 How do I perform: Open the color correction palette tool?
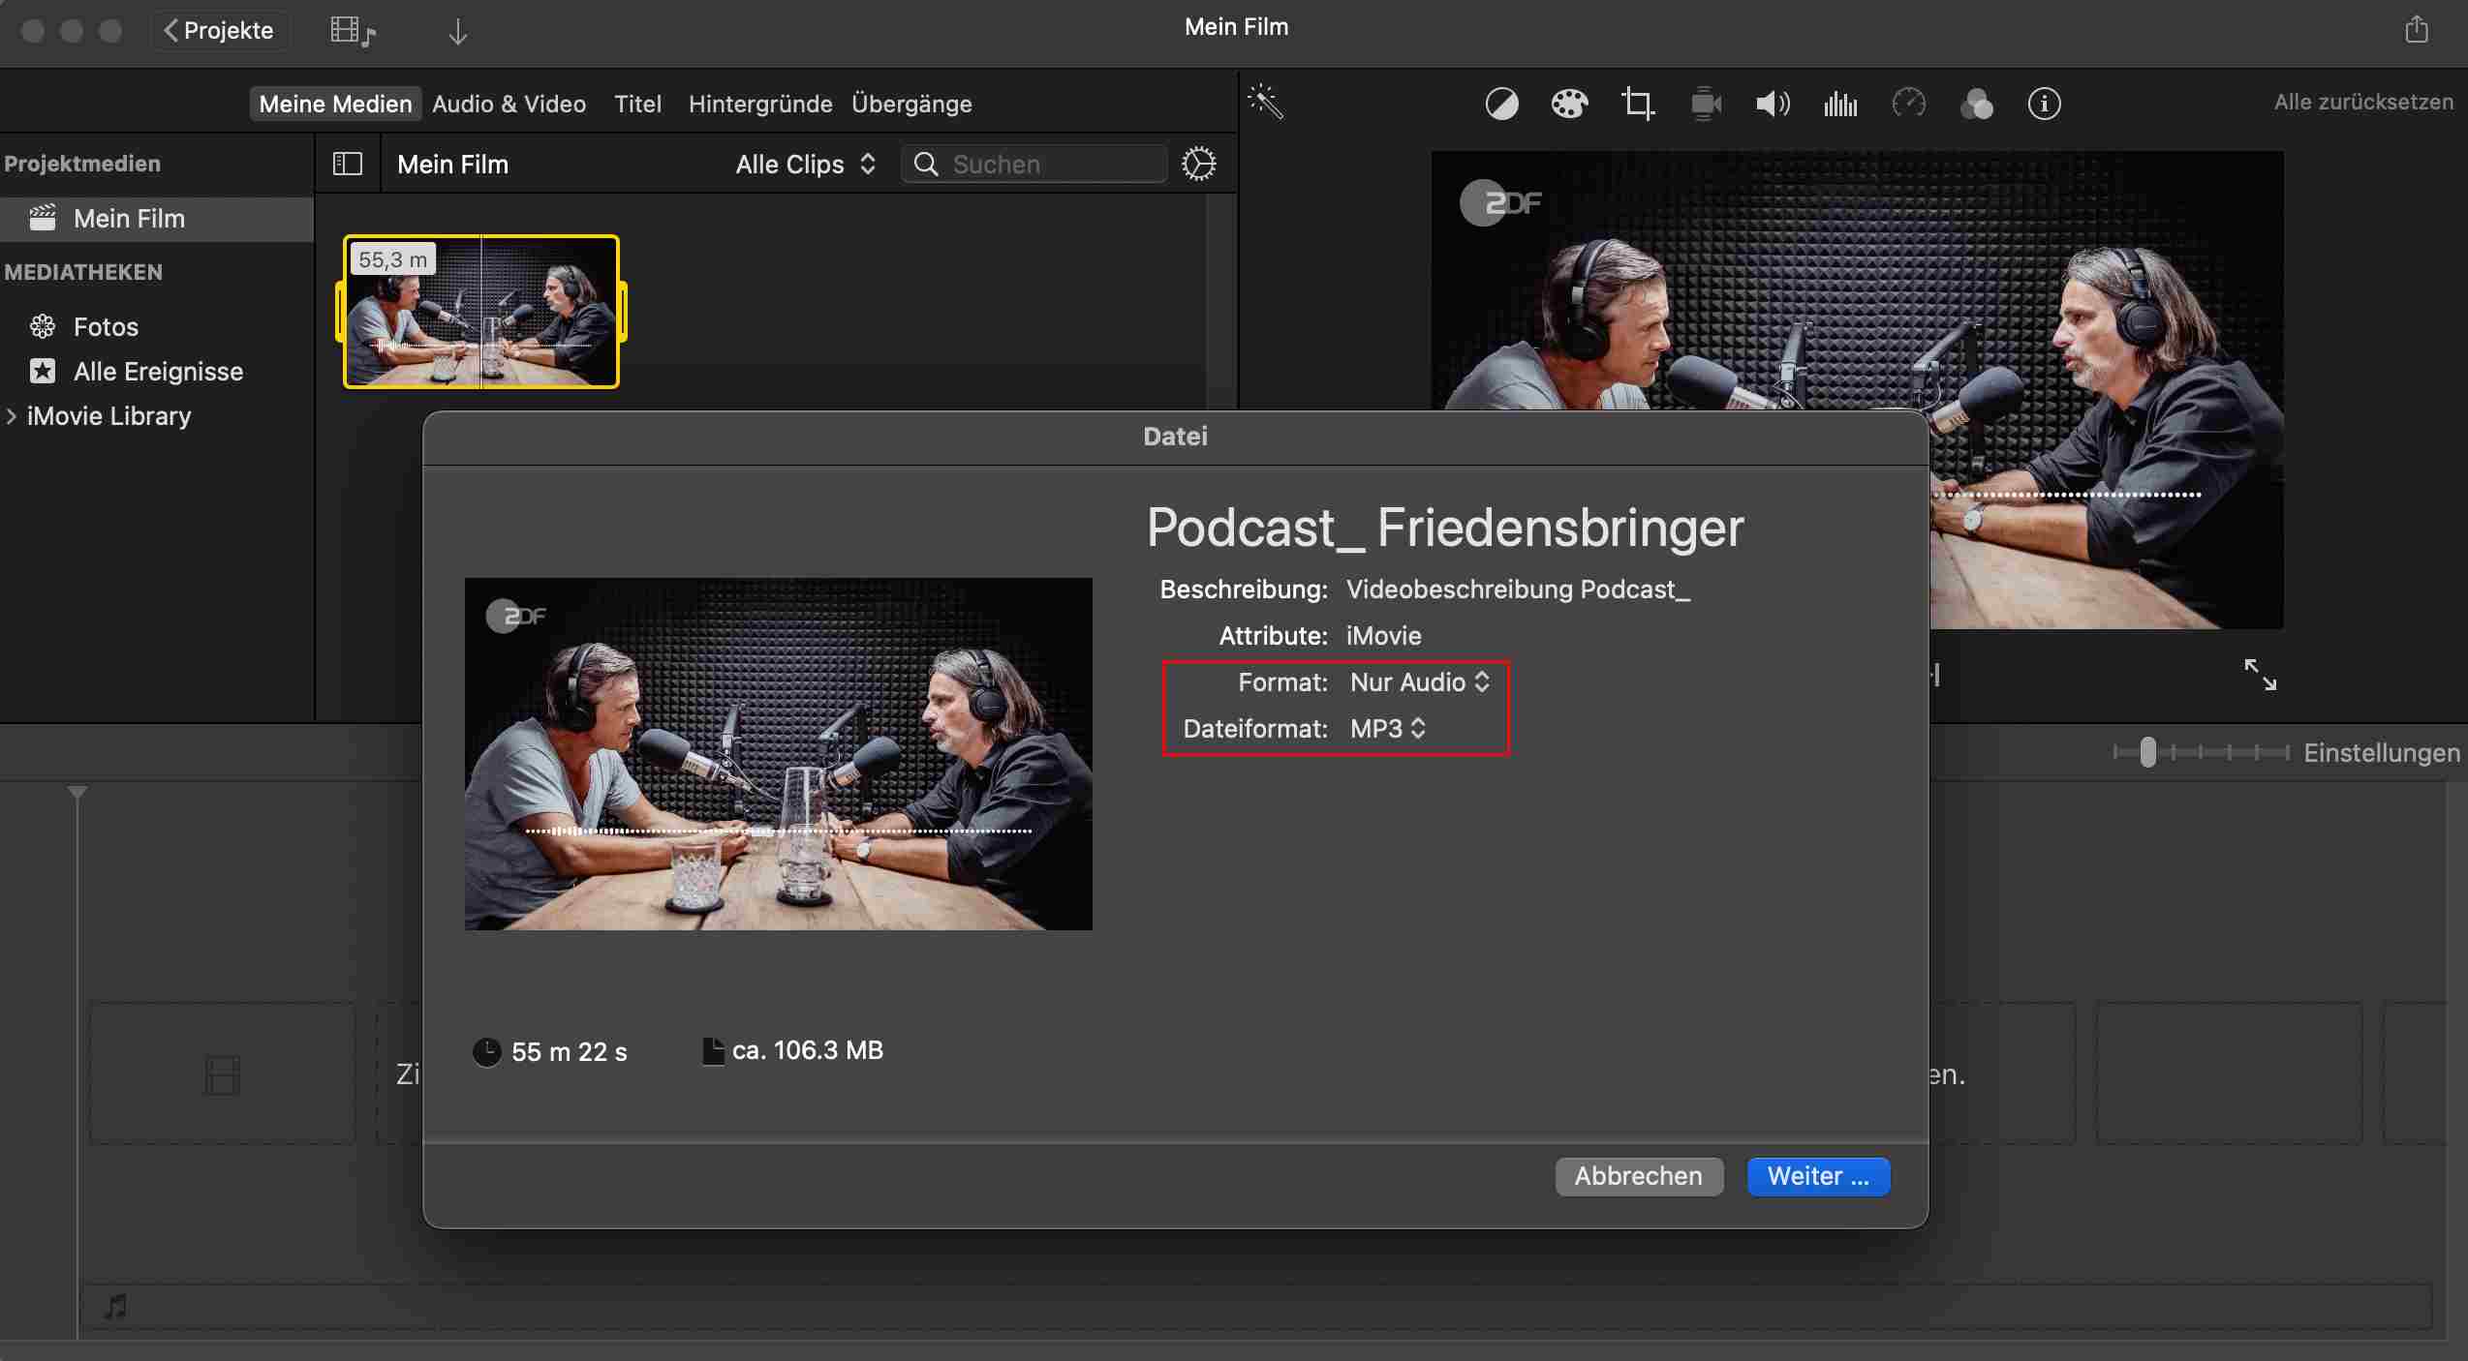pyautogui.click(x=1569, y=104)
